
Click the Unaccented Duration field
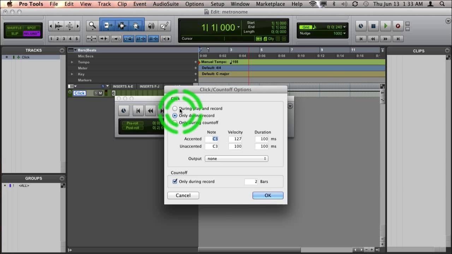(x=262, y=146)
